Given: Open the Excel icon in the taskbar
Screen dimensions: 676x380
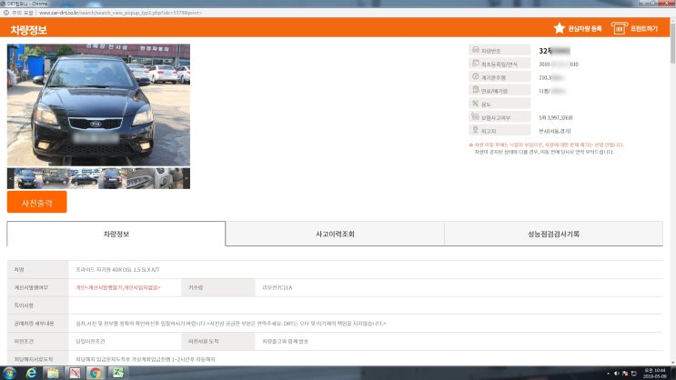Looking at the screenshot, I should [x=117, y=373].
